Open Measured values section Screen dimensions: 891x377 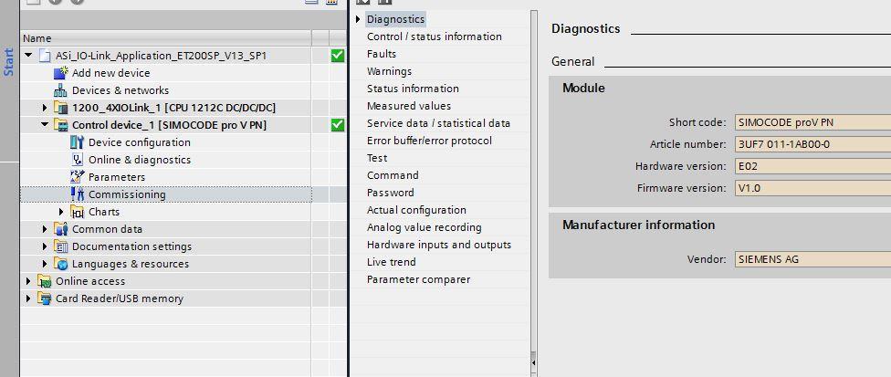(x=409, y=106)
